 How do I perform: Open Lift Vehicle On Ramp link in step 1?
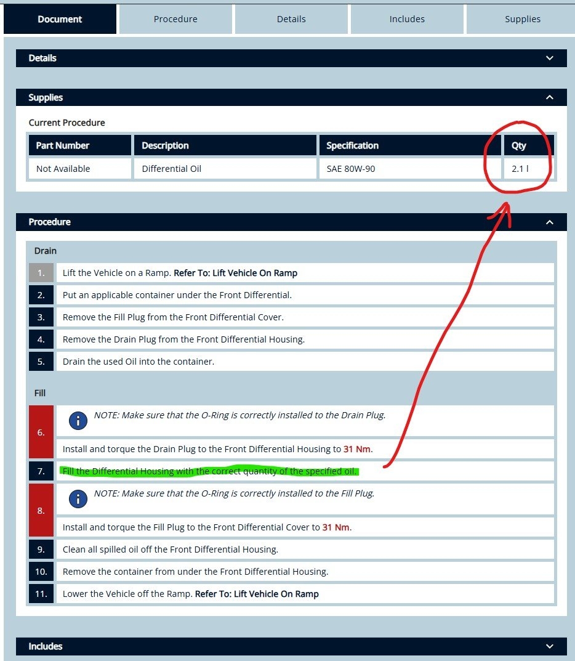click(254, 273)
